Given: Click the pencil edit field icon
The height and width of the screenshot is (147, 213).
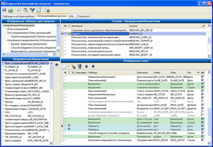Looking at the screenshot, I should [x=73, y=66].
